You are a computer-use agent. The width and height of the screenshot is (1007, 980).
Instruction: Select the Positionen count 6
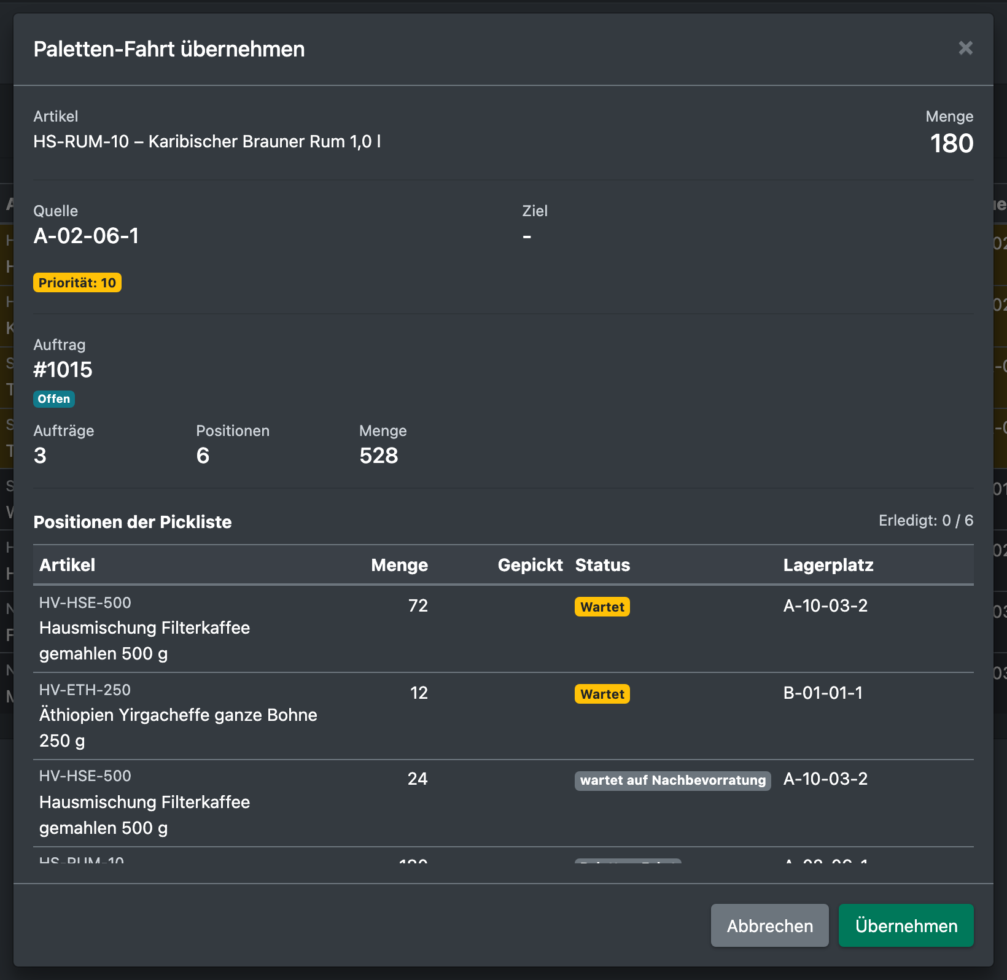tap(203, 456)
